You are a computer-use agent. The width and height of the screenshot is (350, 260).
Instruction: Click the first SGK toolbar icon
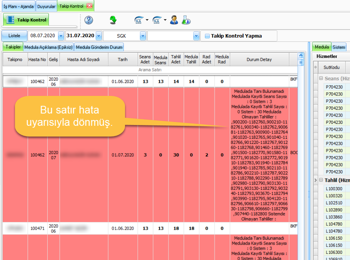[139, 20]
